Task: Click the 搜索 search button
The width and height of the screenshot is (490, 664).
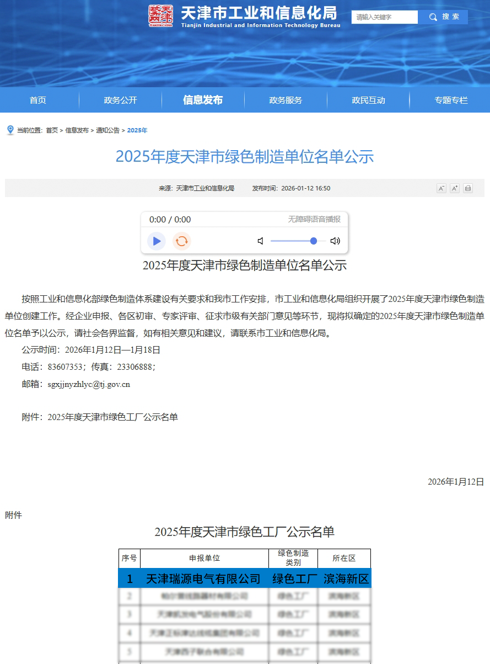Action: 443,17
